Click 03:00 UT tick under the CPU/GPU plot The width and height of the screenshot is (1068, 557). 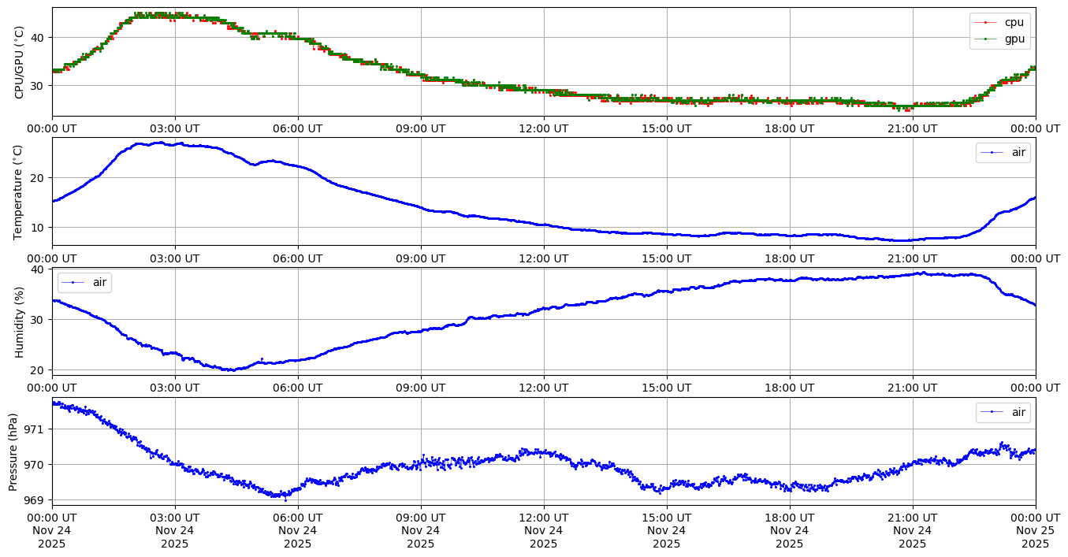175,128
